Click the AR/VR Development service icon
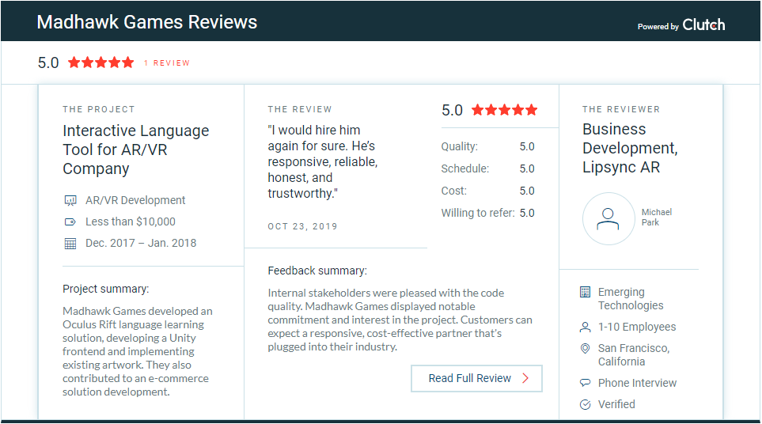The width and height of the screenshot is (762, 424). pos(70,201)
